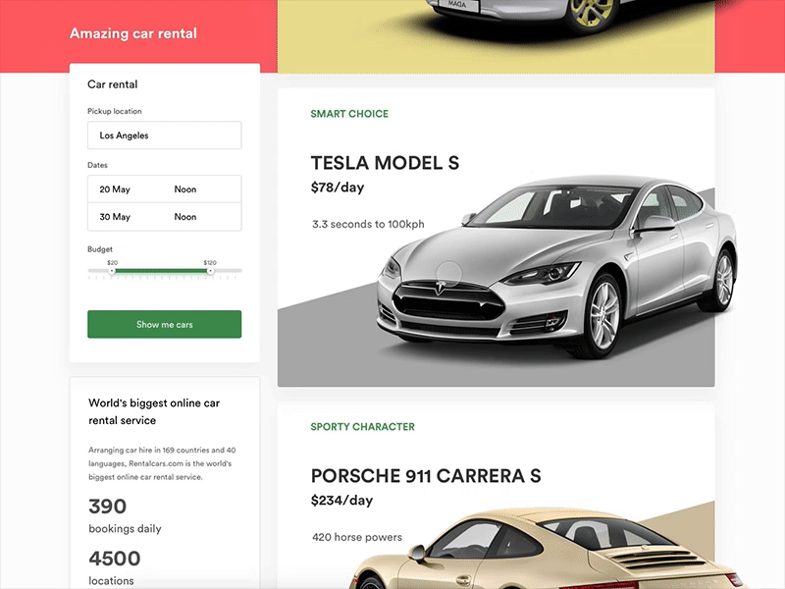Select the 20 May start date

115,189
